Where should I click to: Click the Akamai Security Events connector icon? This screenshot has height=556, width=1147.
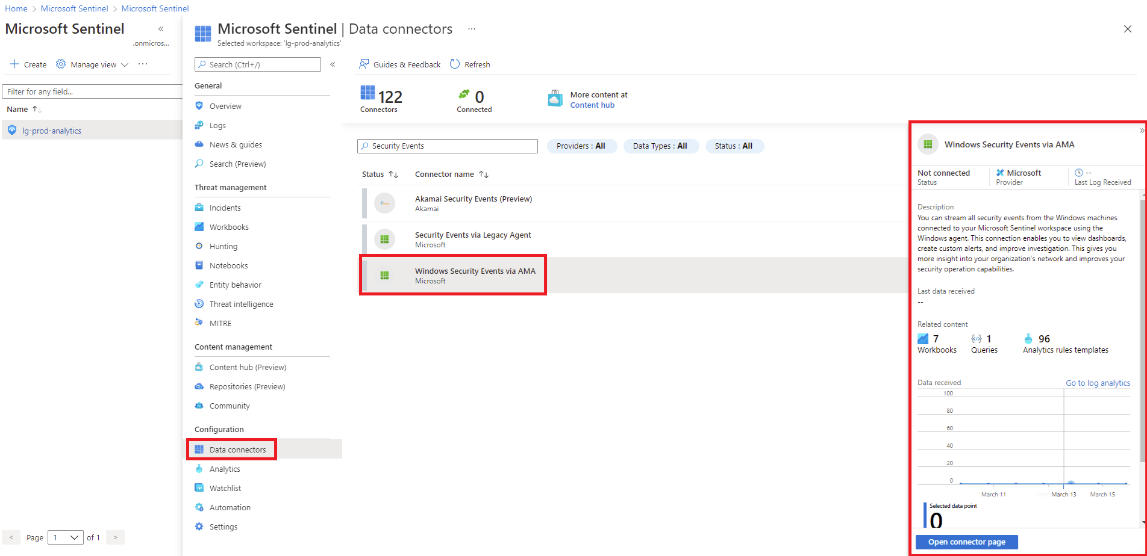pos(384,203)
